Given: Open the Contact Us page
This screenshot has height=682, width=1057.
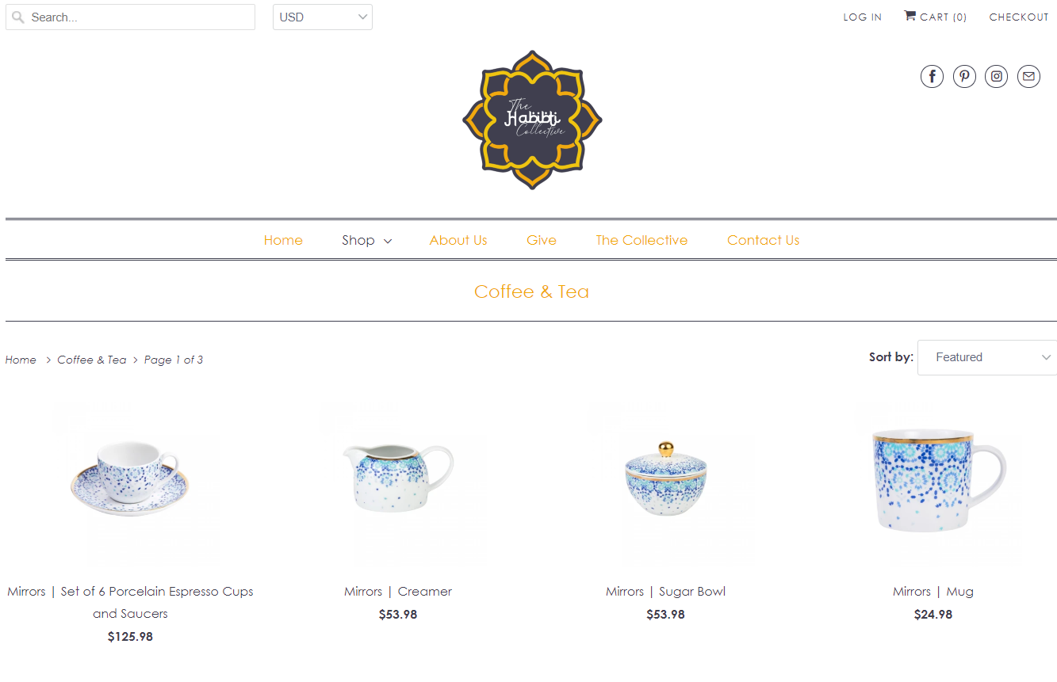Looking at the screenshot, I should coord(763,240).
